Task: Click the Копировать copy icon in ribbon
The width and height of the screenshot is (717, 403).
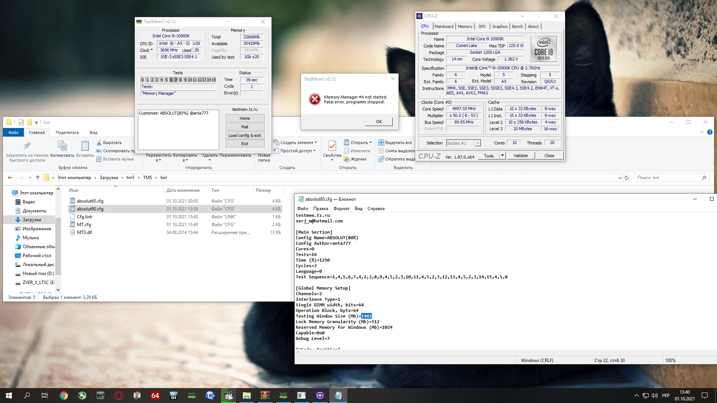Action: (x=62, y=146)
